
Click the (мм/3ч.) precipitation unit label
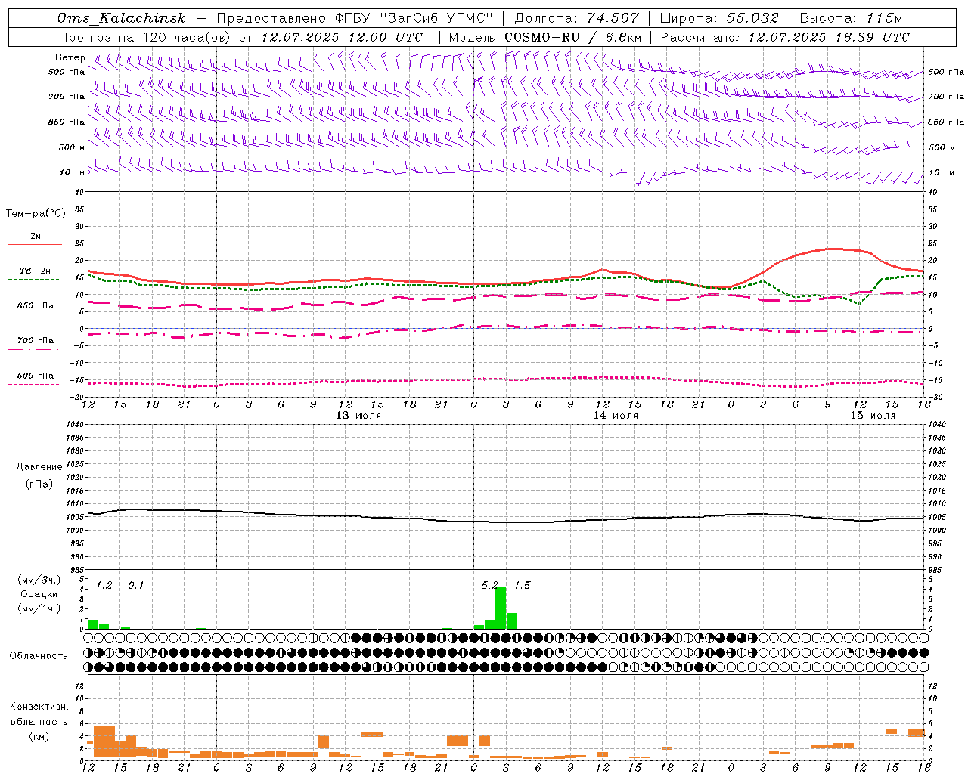[x=39, y=580]
